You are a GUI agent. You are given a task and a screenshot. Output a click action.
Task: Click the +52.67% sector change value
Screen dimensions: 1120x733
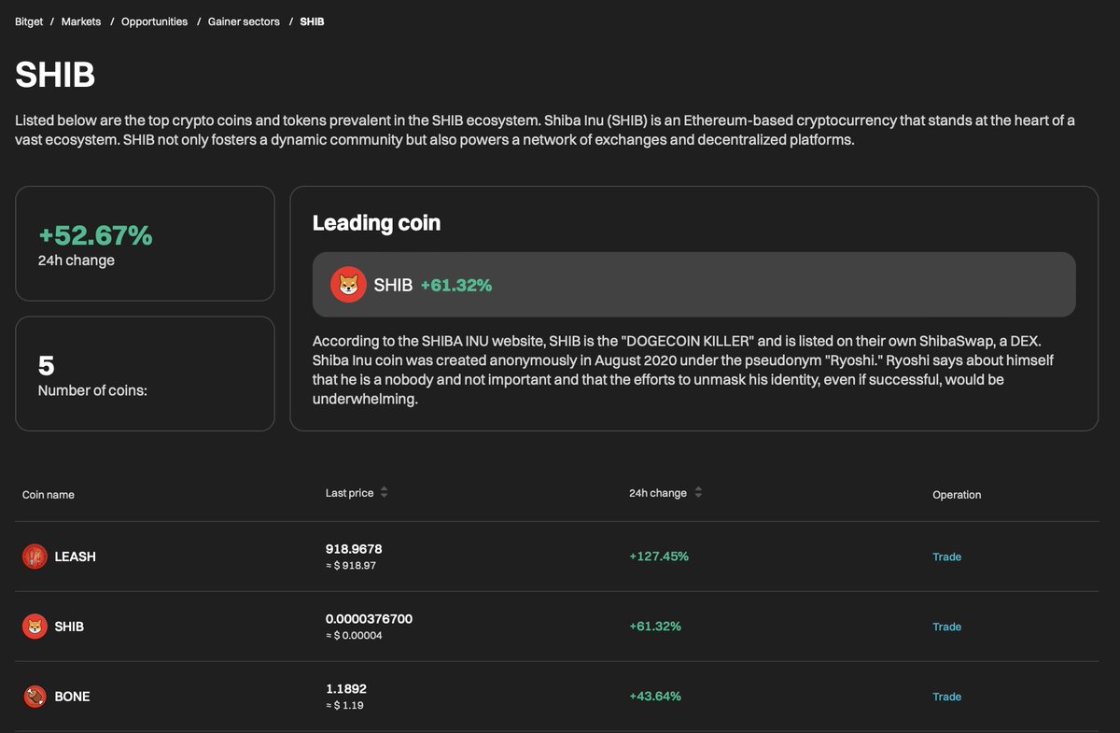click(x=95, y=235)
